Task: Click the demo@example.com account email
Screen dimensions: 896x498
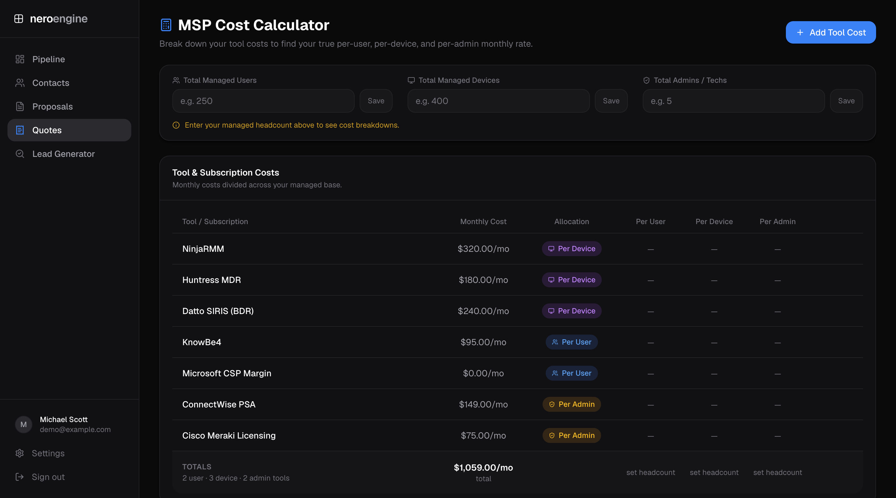Action: tap(75, 430)
